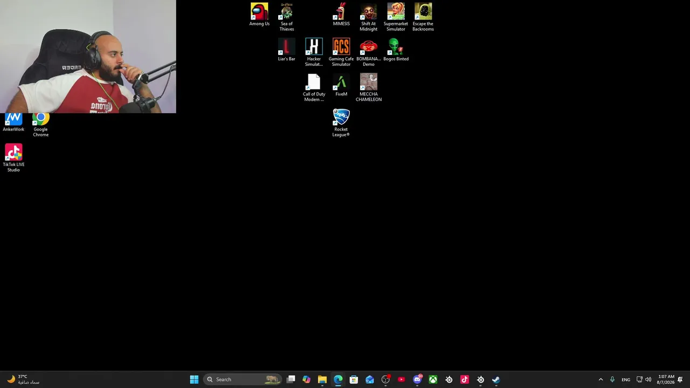Select the Among Us desktop shortcut
Screen dimensions: 690x388
pos(259,15)
